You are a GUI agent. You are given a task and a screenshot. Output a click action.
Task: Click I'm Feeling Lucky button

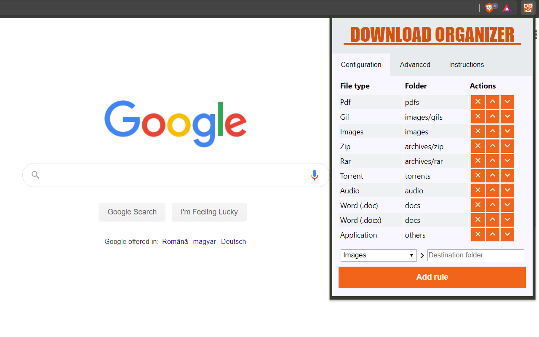pyautogui.click(x=209, y=212)
